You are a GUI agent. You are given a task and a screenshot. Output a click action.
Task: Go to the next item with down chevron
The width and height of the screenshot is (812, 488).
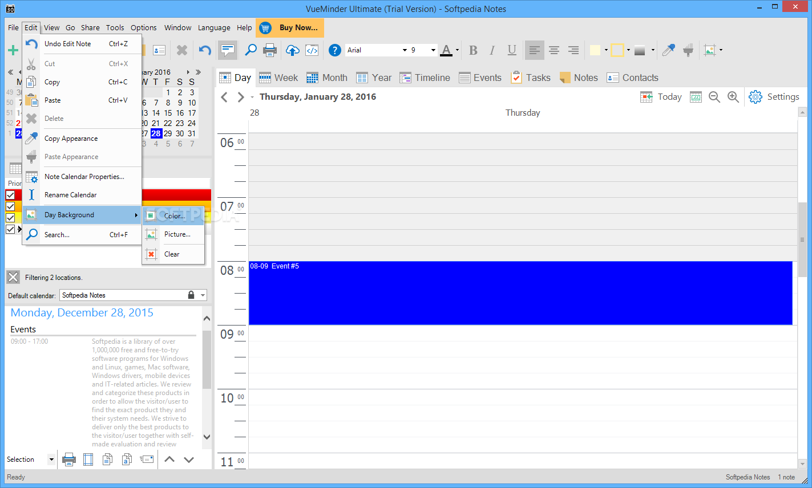click(189, 459)
